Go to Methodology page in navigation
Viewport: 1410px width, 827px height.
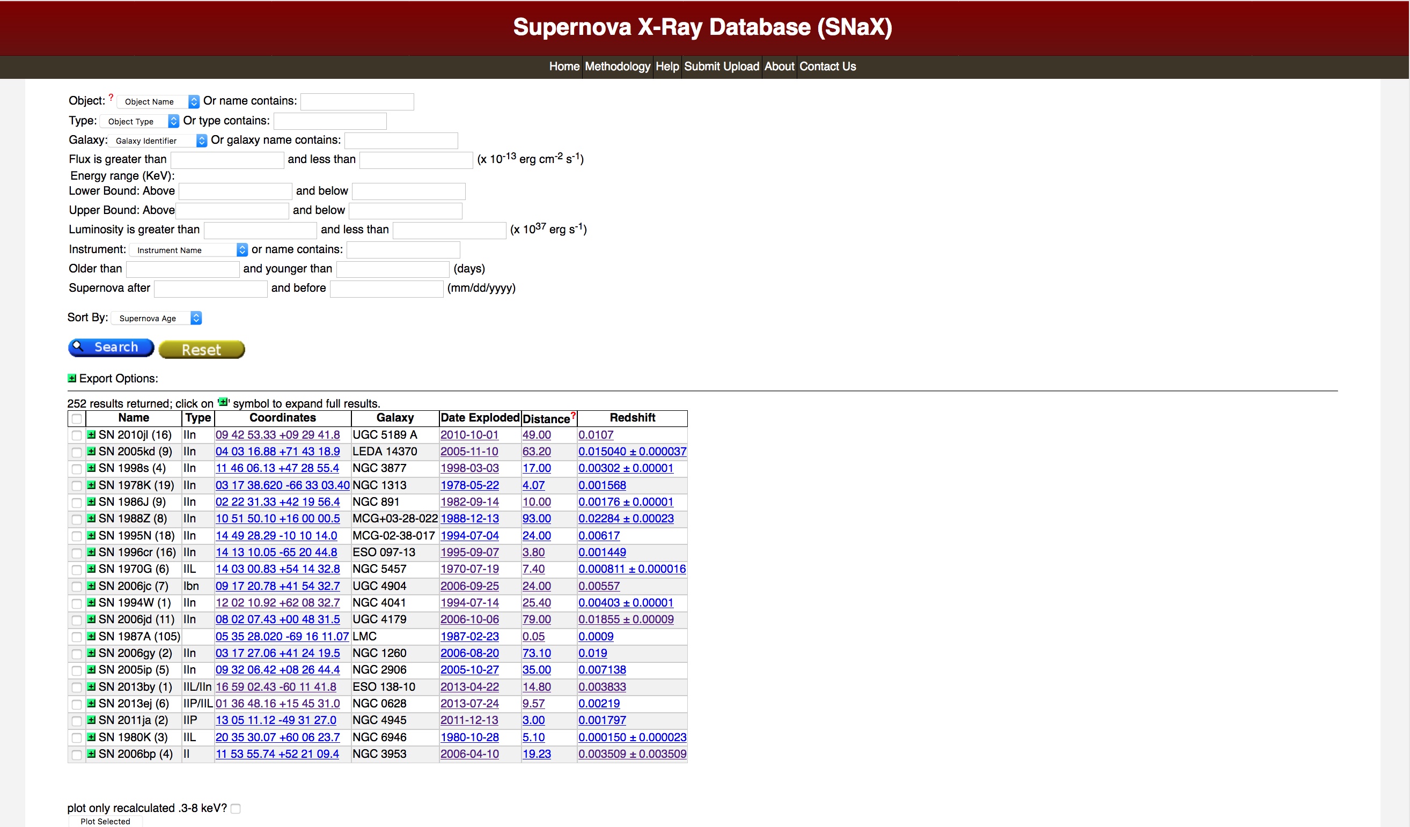[617, 67]
